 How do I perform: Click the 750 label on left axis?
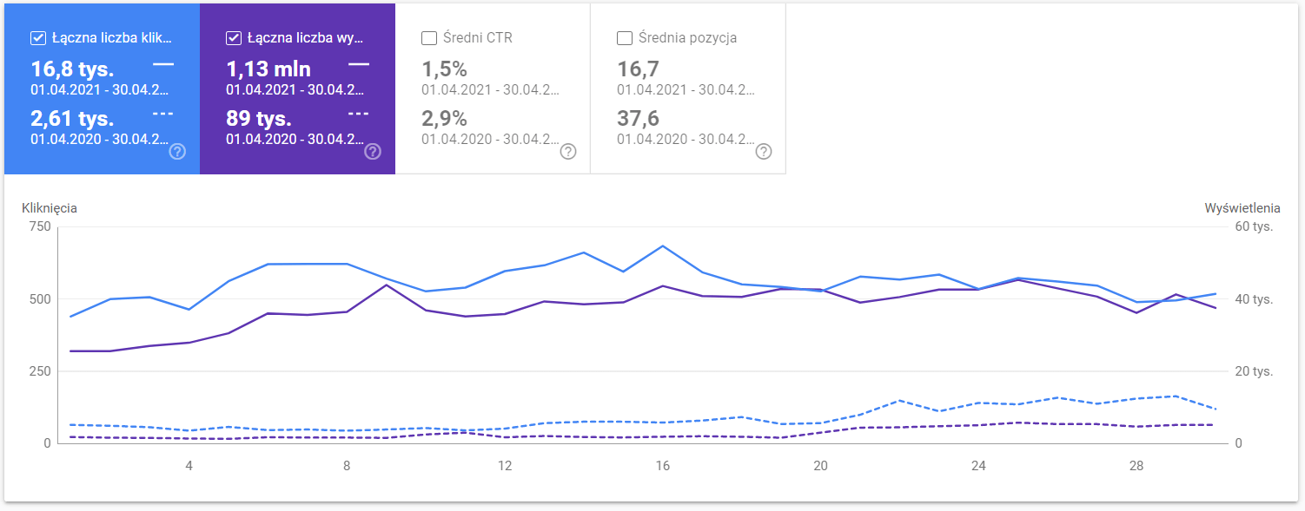coord(39,227)
